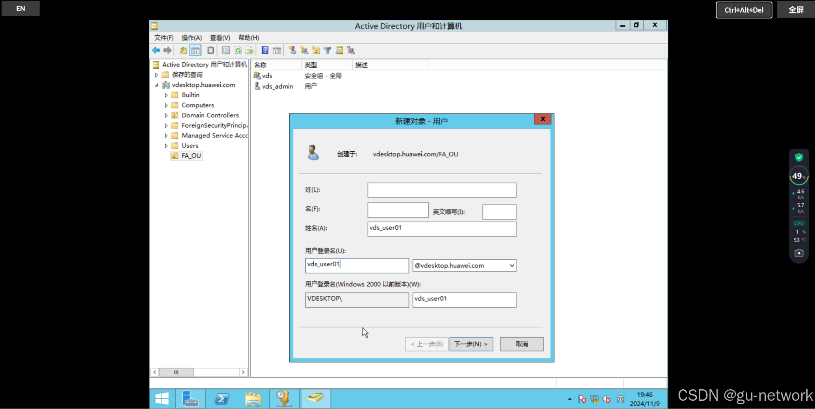Click the 英文缩写(I) input field

[499, 212]
